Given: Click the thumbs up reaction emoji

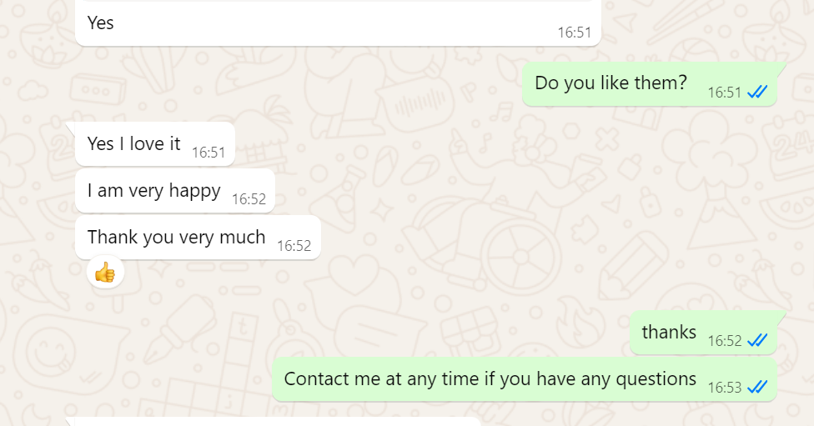Looking at the screenshot, I should pyautogui.click(x=105, y=272).
